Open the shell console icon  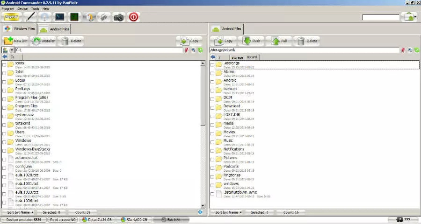click(59, 17)
